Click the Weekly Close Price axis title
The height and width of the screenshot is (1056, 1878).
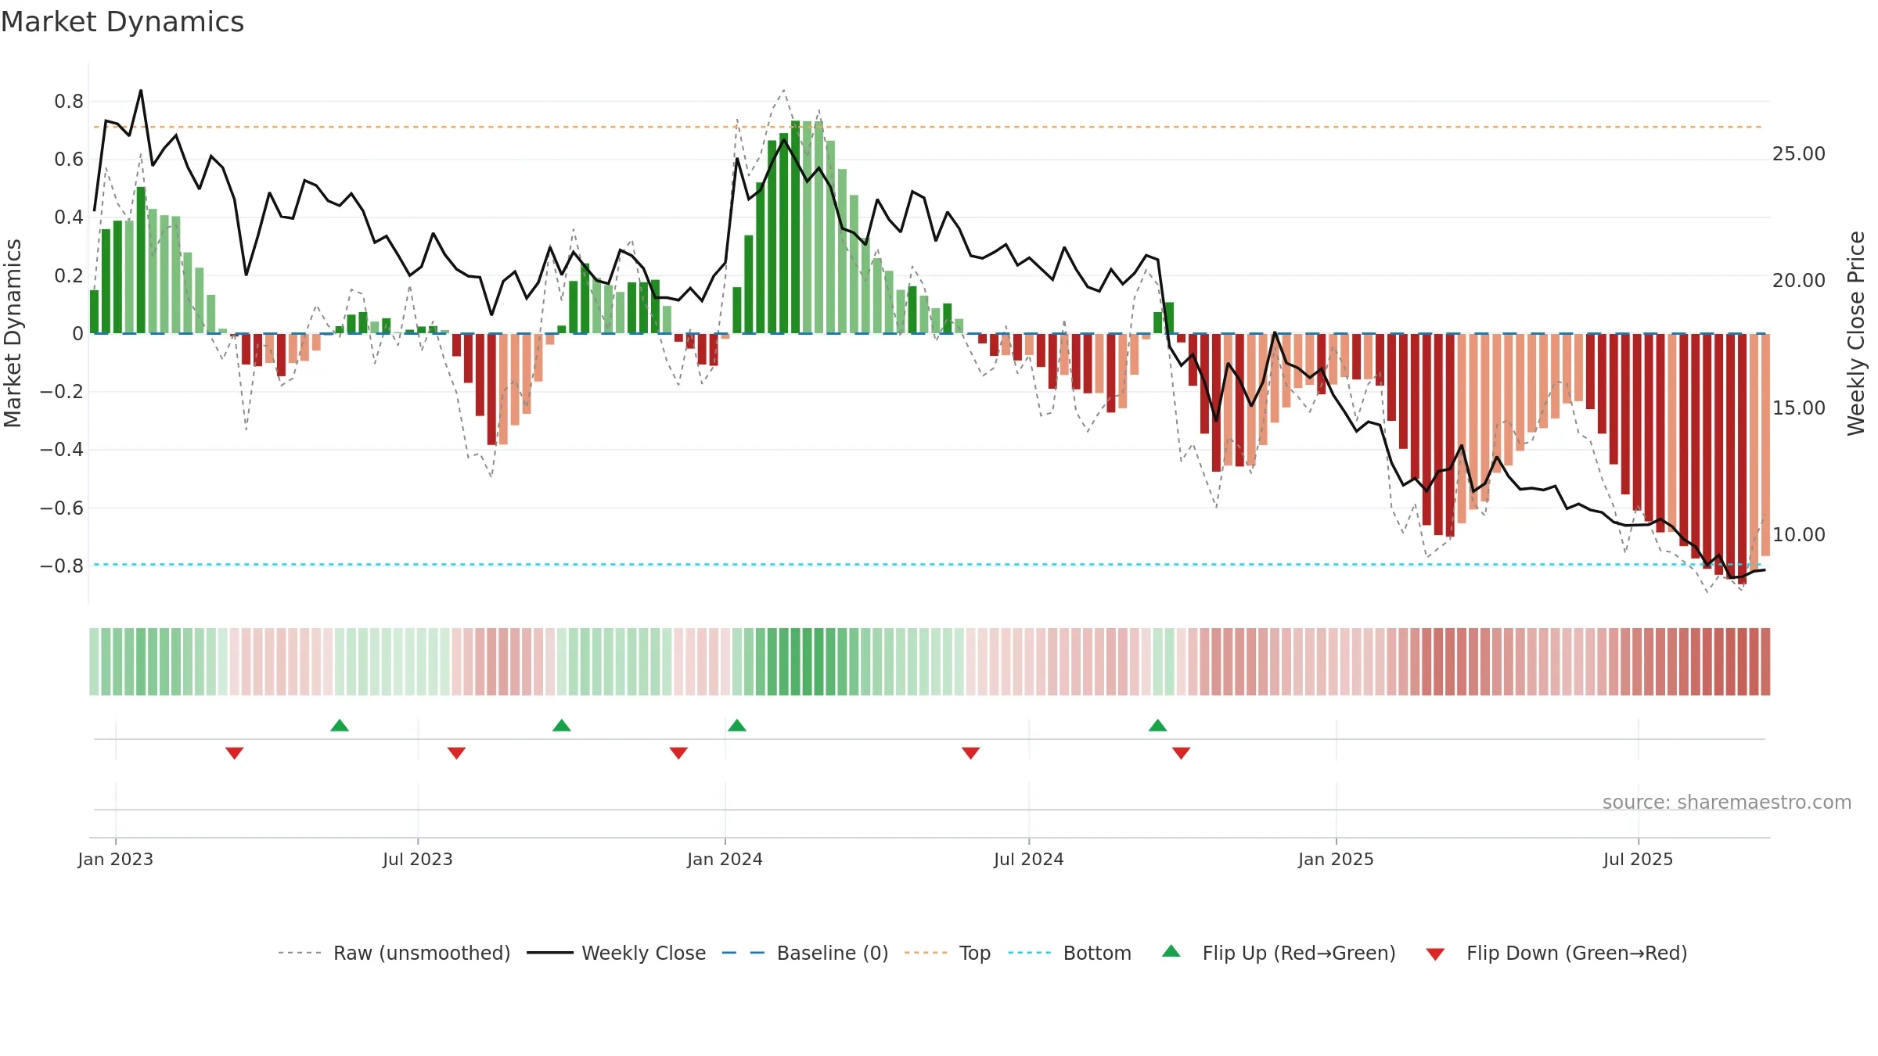click(1856, 333)
